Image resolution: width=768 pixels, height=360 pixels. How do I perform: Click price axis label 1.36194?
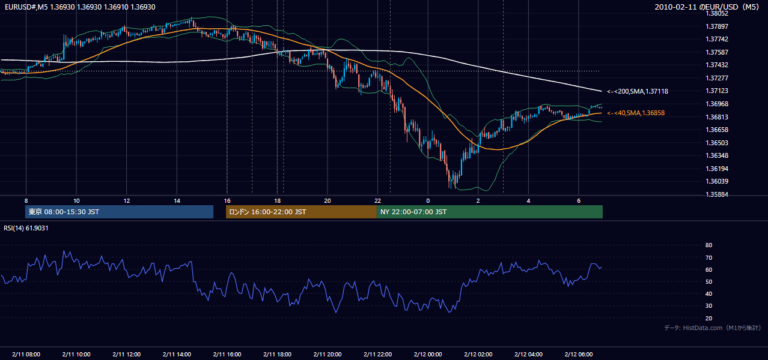(x=718, y=169)
